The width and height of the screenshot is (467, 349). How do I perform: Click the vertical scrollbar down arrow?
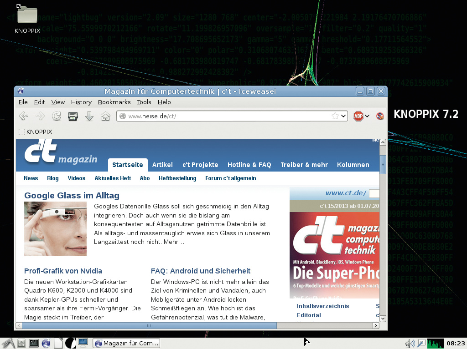coord(383,319)
